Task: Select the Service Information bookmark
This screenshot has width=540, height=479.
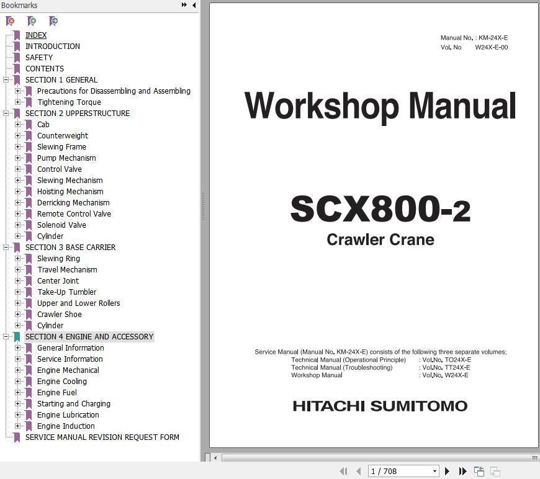Action: tap(70, 359)
